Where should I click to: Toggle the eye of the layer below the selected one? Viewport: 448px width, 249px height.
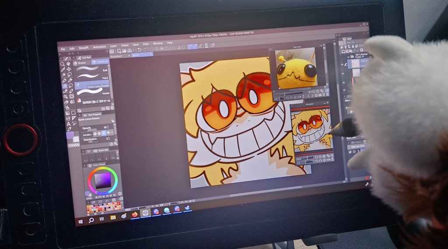(x=343, y=73)
